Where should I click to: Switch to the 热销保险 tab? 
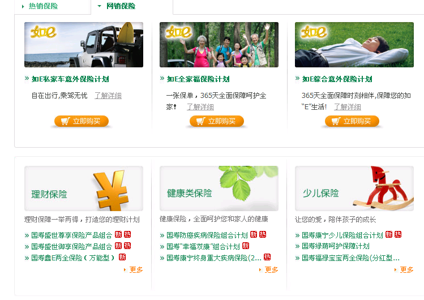[x=43, y=6]
